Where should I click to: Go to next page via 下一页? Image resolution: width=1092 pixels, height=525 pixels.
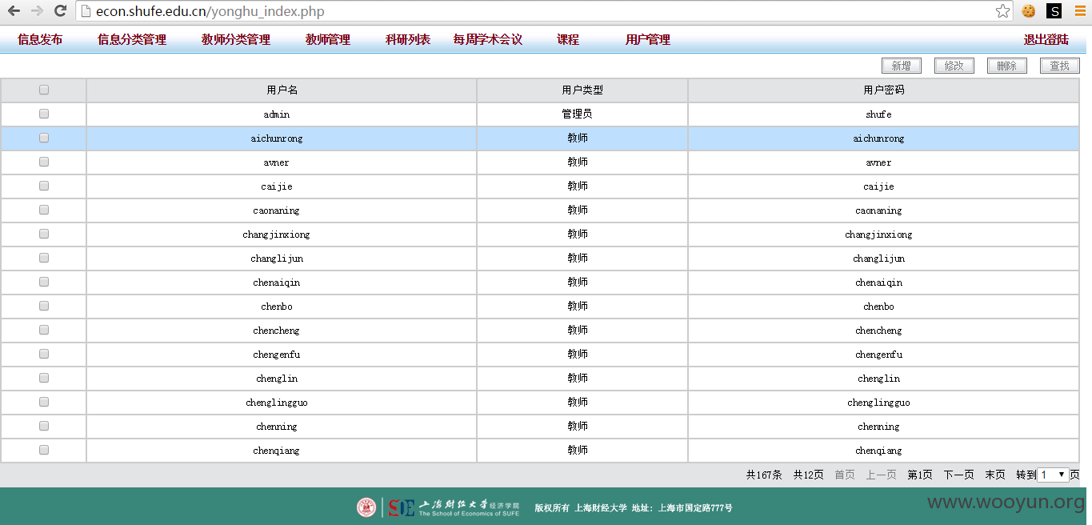tap(958, 475)
